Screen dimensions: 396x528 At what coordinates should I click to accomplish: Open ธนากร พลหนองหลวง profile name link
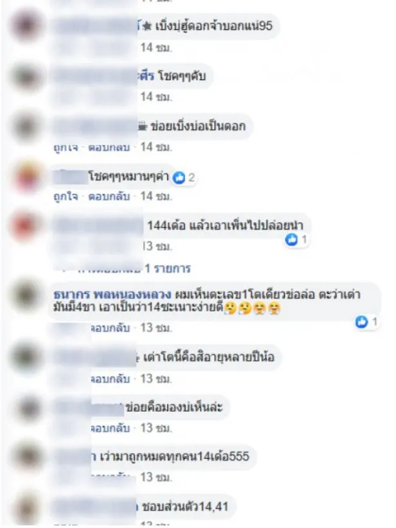(x=113, y=295)
